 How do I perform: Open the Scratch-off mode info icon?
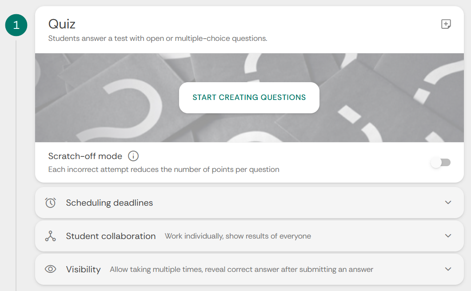point(133,156)
